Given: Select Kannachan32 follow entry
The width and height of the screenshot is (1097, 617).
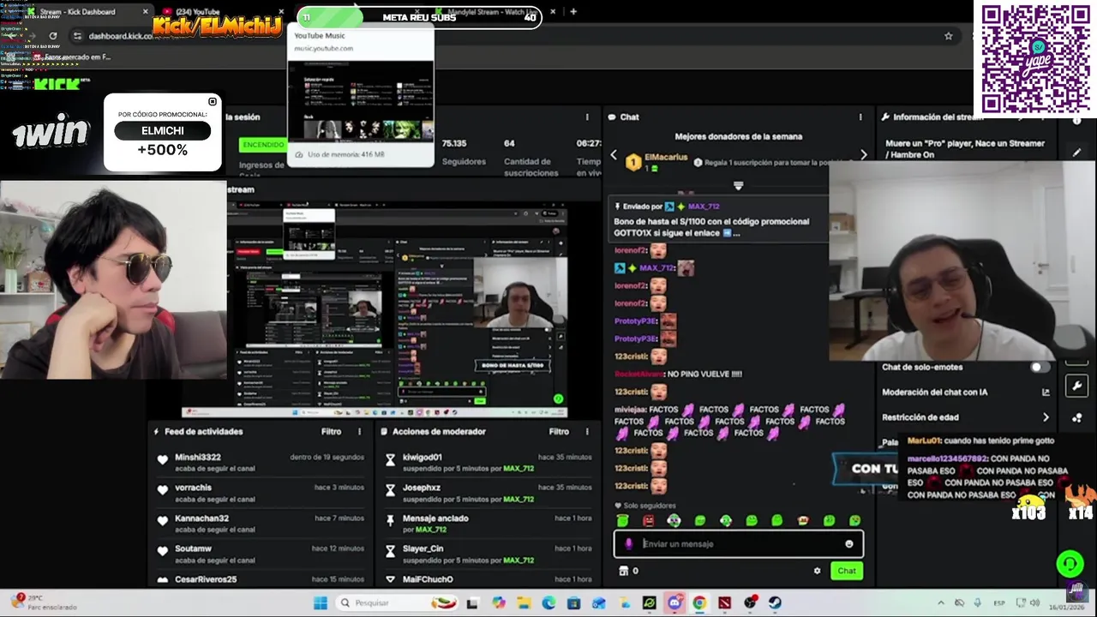Looking at the screenshot, I should click(x=260, y=524).
